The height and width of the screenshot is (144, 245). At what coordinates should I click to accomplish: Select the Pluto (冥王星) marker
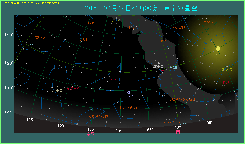[159, 63]
